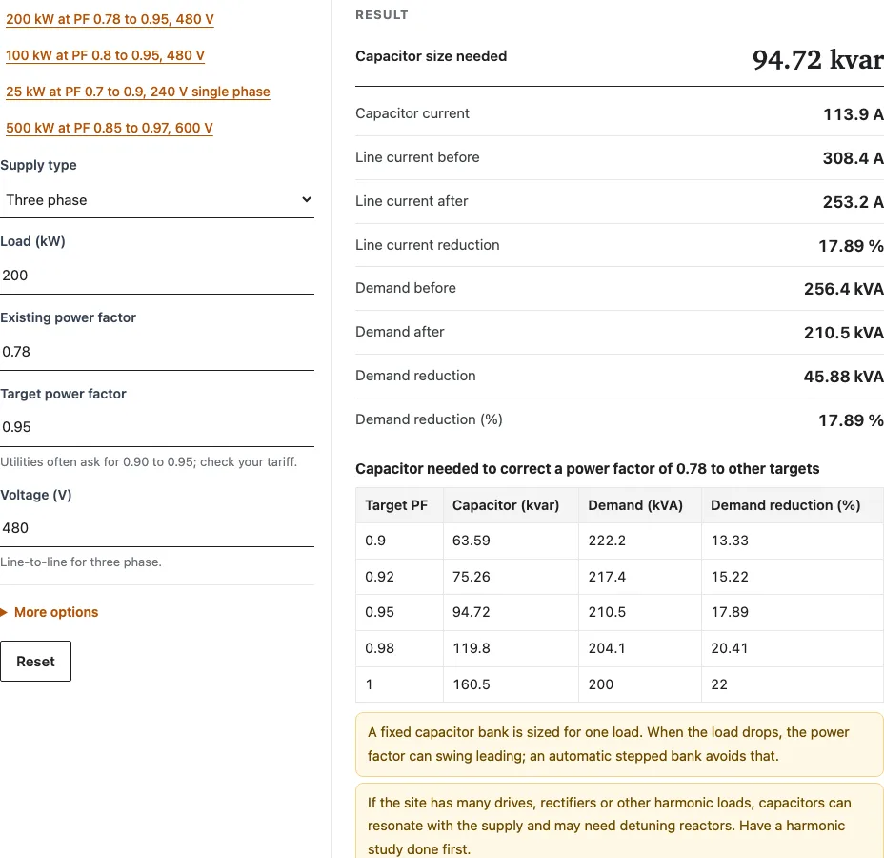Focus the Target power factor field
Screen dimensions: 884x858
[x=157, y=428]
